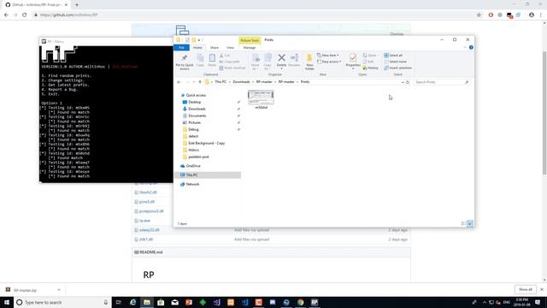
Task: Click the Up one level arrow
Action: point(200,82)
